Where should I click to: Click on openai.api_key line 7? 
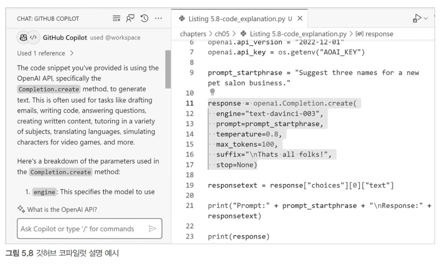click(x=286, y=53)
